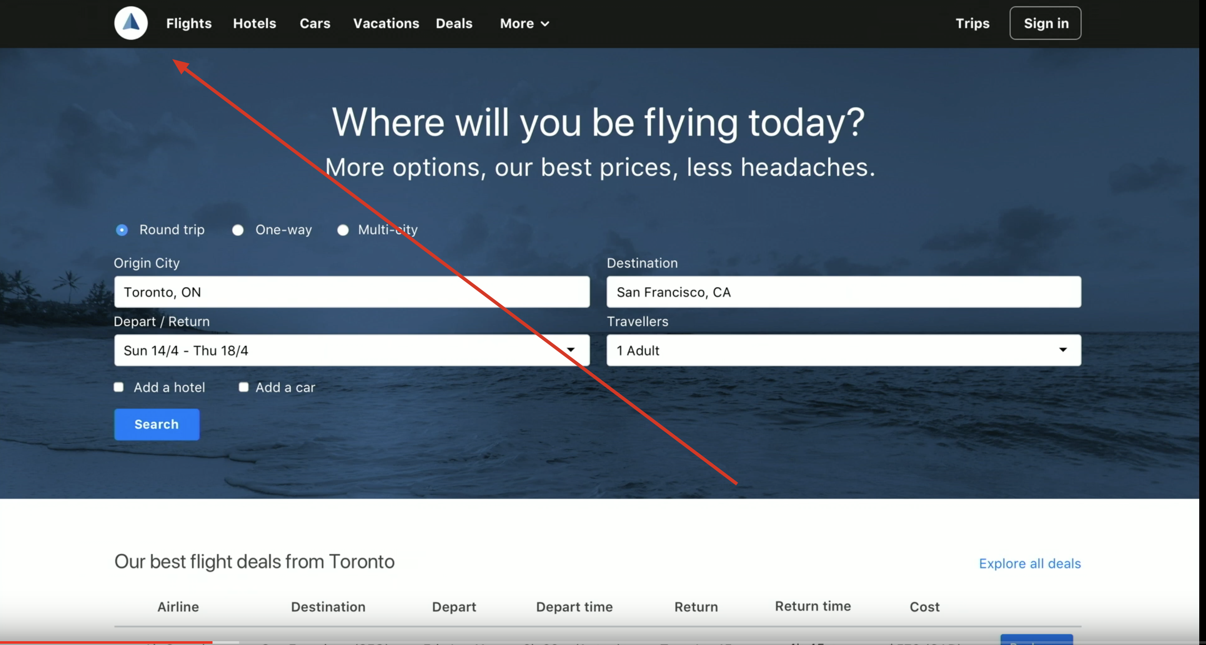
Task: Click the sailboat logo icon
Action: [x=131, y=23]
